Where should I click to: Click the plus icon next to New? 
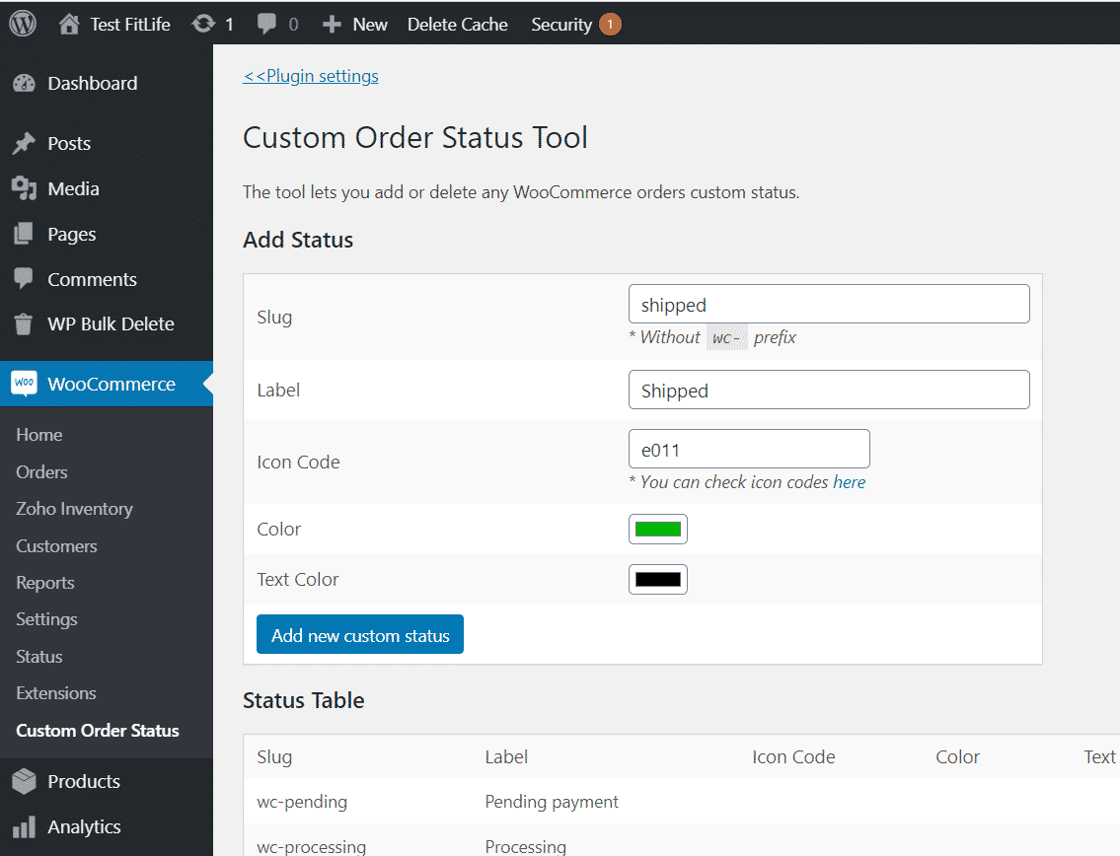332,25
